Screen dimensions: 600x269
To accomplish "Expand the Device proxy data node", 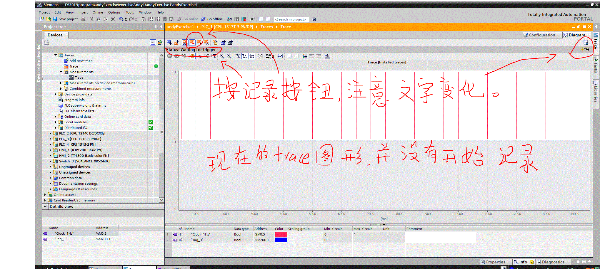I will click(x=56, y=94).
